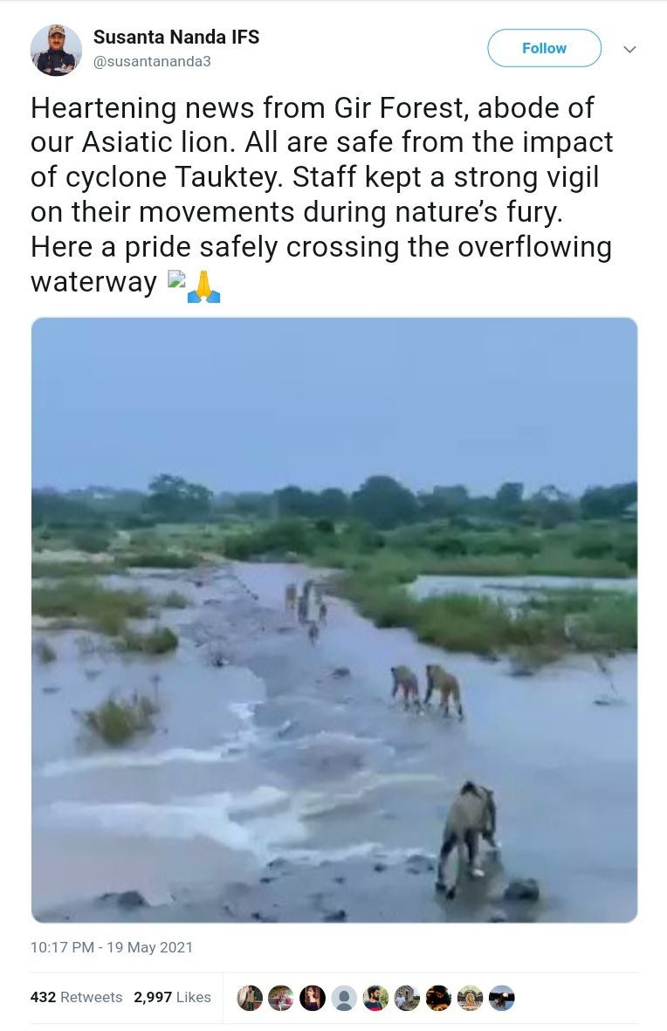Expand the tweet options chevron

coord(629,49)
